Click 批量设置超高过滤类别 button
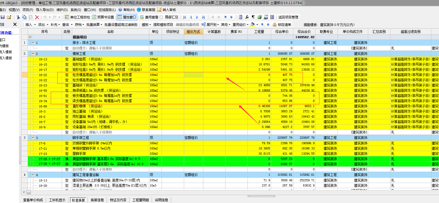The width and height of the screenshot is (439, 203). 121,24
